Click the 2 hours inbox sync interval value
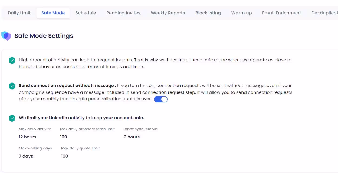 132,137
